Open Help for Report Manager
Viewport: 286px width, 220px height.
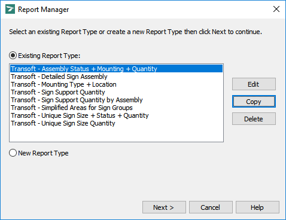point(257,207)
